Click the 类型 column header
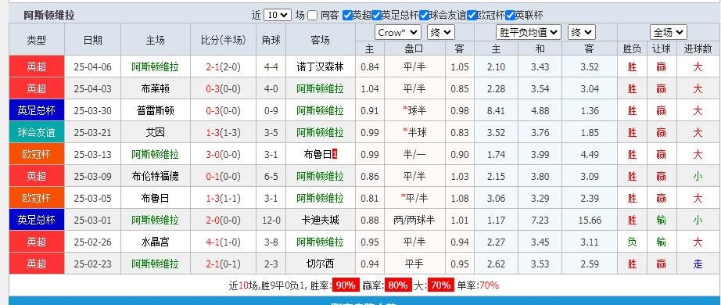Screen dimensions: 721x305 tap(36, 40)
